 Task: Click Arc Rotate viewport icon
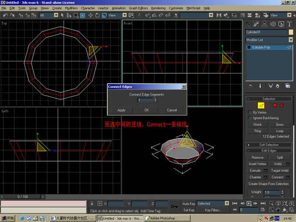(x=285, y=210)
